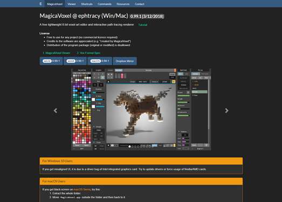The height and width of the screenshot is (202, 282).
Task: Go to the Commands nav item
Action: pos(105,4)
